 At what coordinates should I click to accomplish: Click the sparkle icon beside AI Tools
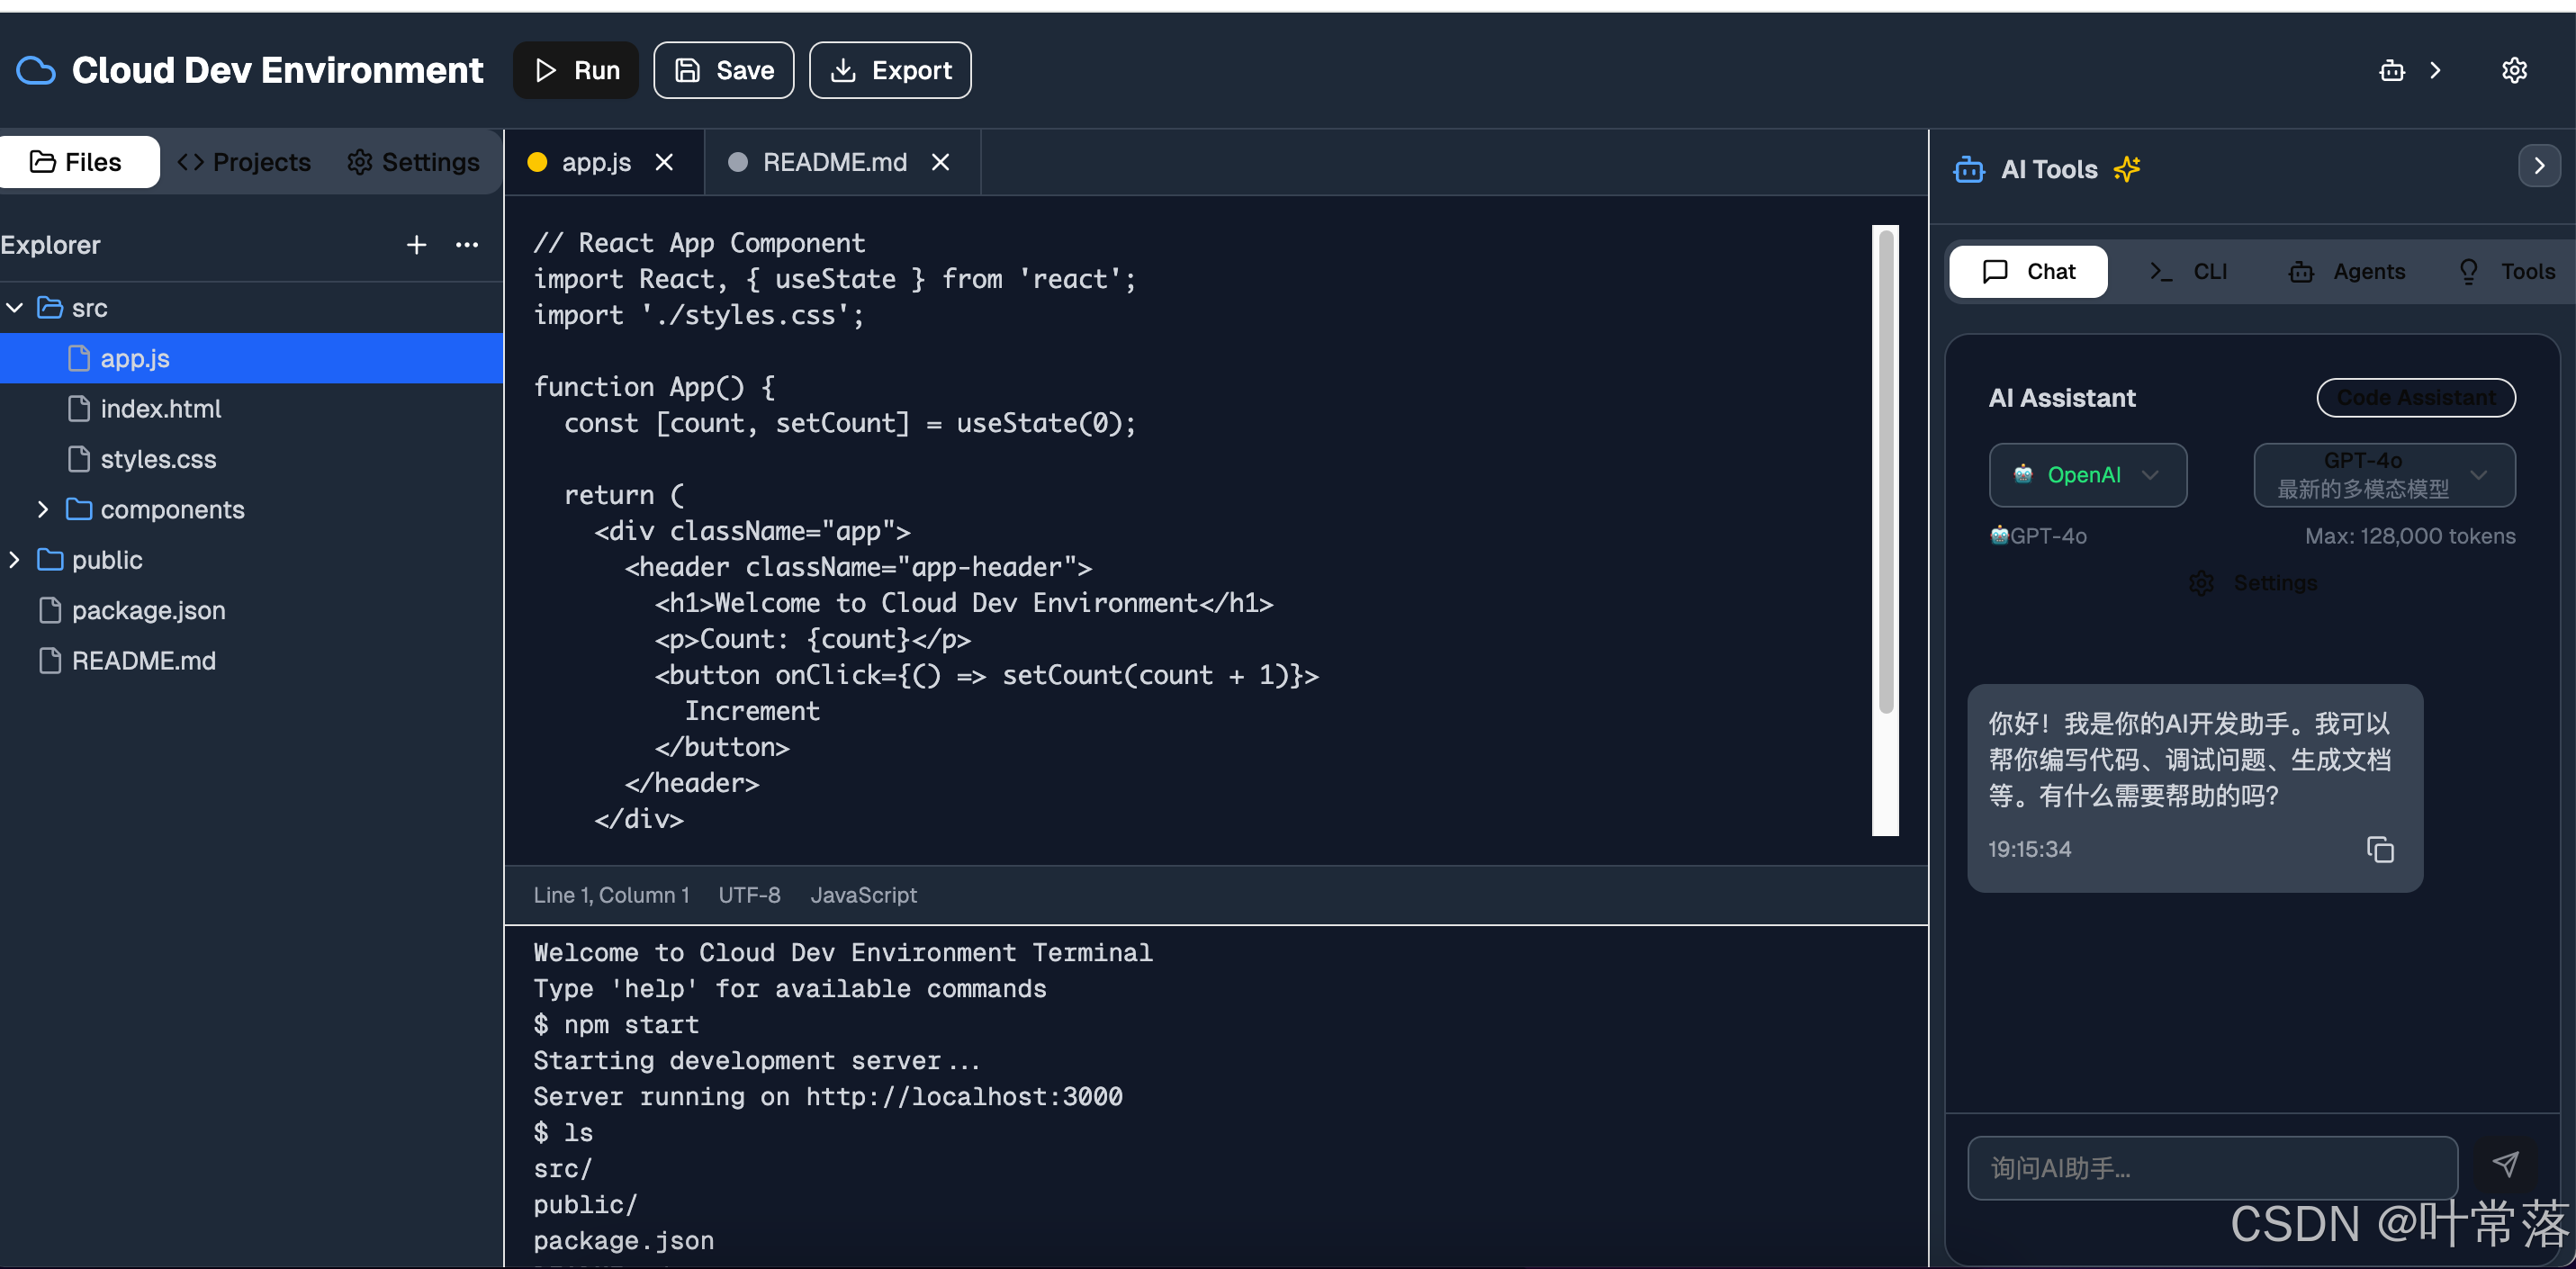tap(2127, 169)
